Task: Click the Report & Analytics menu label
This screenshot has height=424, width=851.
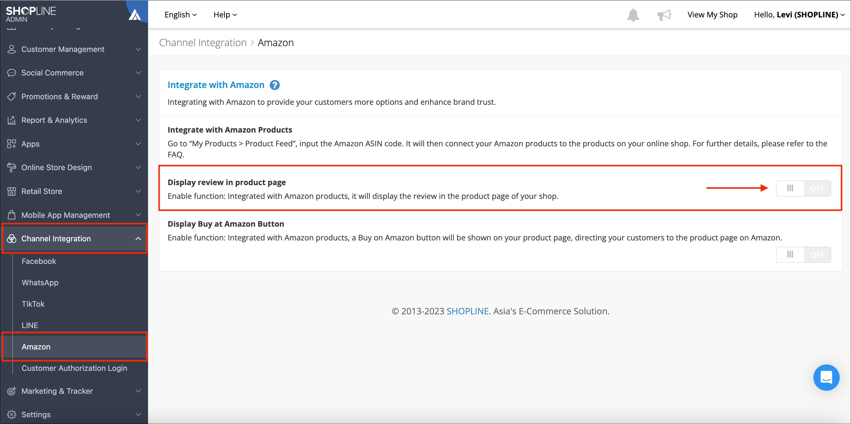Action: (x=54, y=120)
